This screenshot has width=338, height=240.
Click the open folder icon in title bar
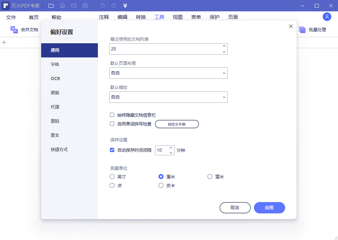[x=51, y=6]
